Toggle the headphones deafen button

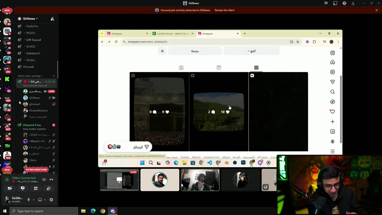[40, 199]
